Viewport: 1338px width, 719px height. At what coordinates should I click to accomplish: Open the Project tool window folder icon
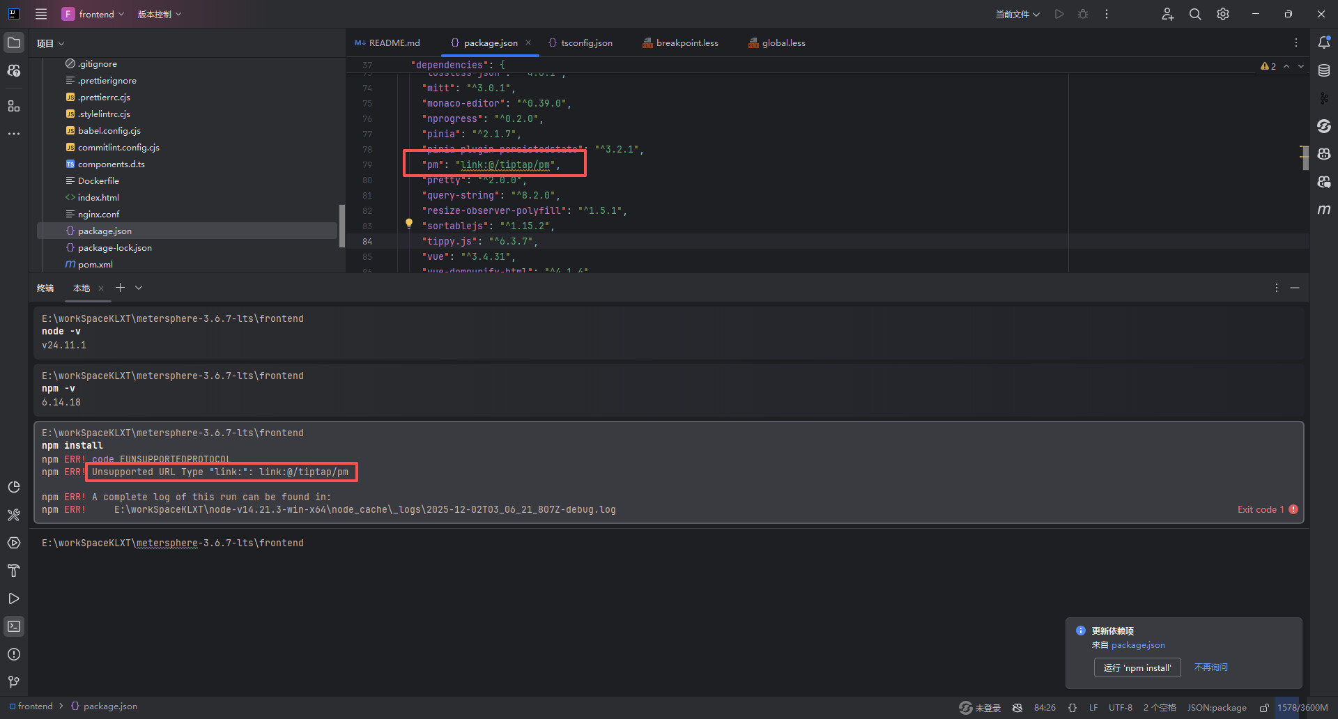tap(14, 42)
